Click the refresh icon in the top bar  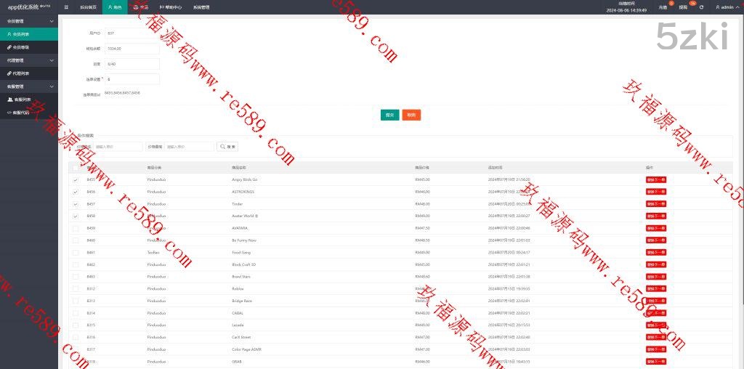coord(701,7)
